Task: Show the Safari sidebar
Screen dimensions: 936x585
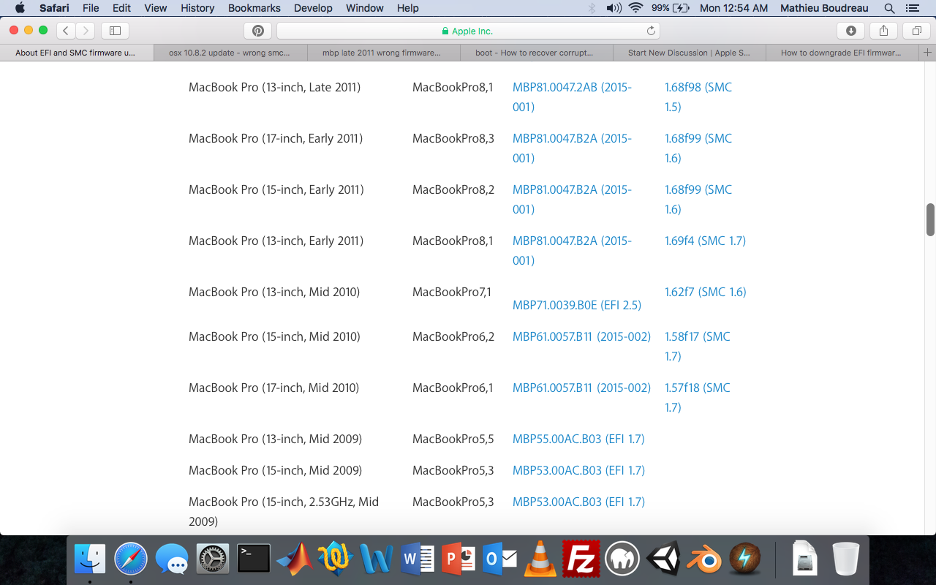Action: point(115,31)
